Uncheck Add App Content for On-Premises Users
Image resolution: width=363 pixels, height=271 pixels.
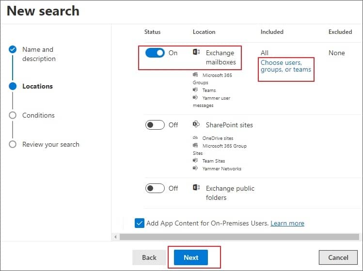[140, 223]
